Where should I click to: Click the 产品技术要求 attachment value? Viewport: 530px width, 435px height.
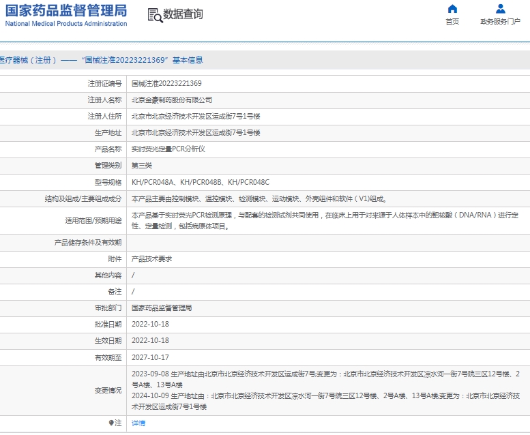tap(151, 259)
